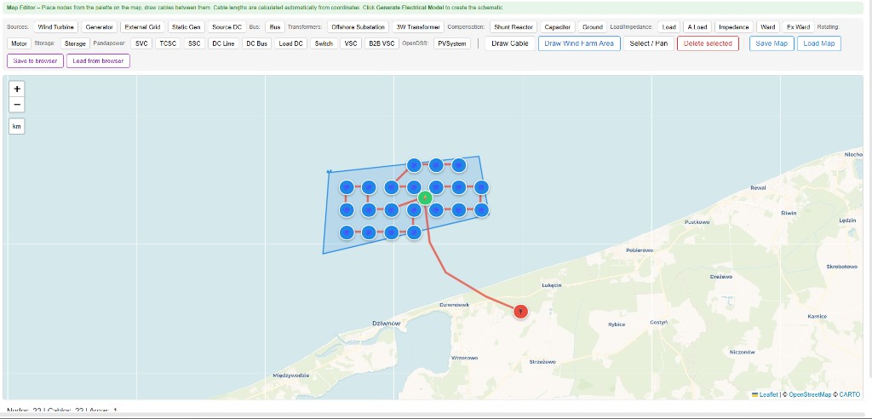This screenshot has width=872, height=419.
Task: Choose the Load DC element
Action: (291, 43)
